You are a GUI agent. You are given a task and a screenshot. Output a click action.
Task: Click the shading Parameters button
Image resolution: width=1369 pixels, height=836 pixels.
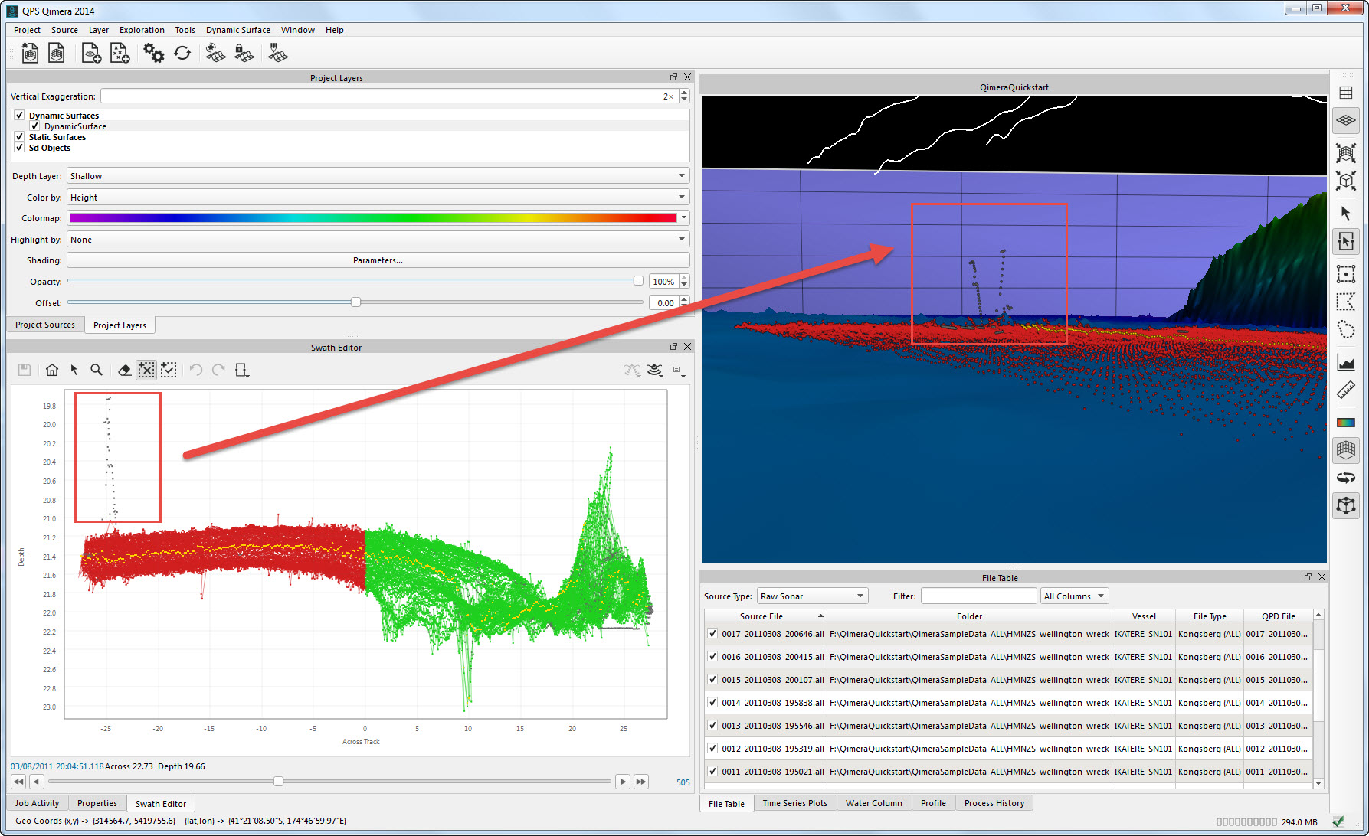378,260
